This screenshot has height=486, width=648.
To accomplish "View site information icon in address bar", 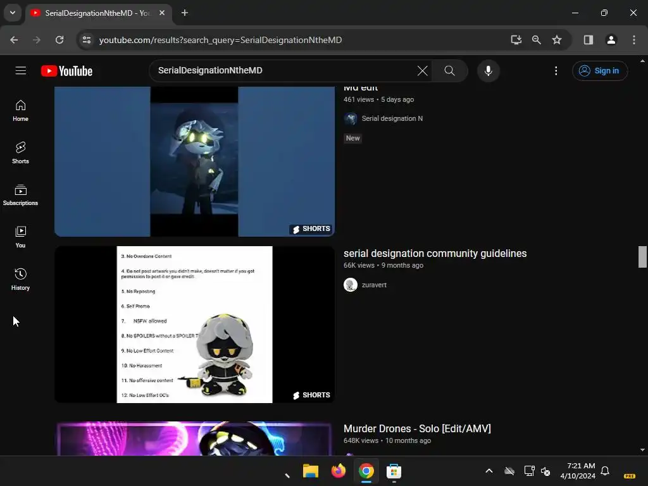I will (87, 40).
